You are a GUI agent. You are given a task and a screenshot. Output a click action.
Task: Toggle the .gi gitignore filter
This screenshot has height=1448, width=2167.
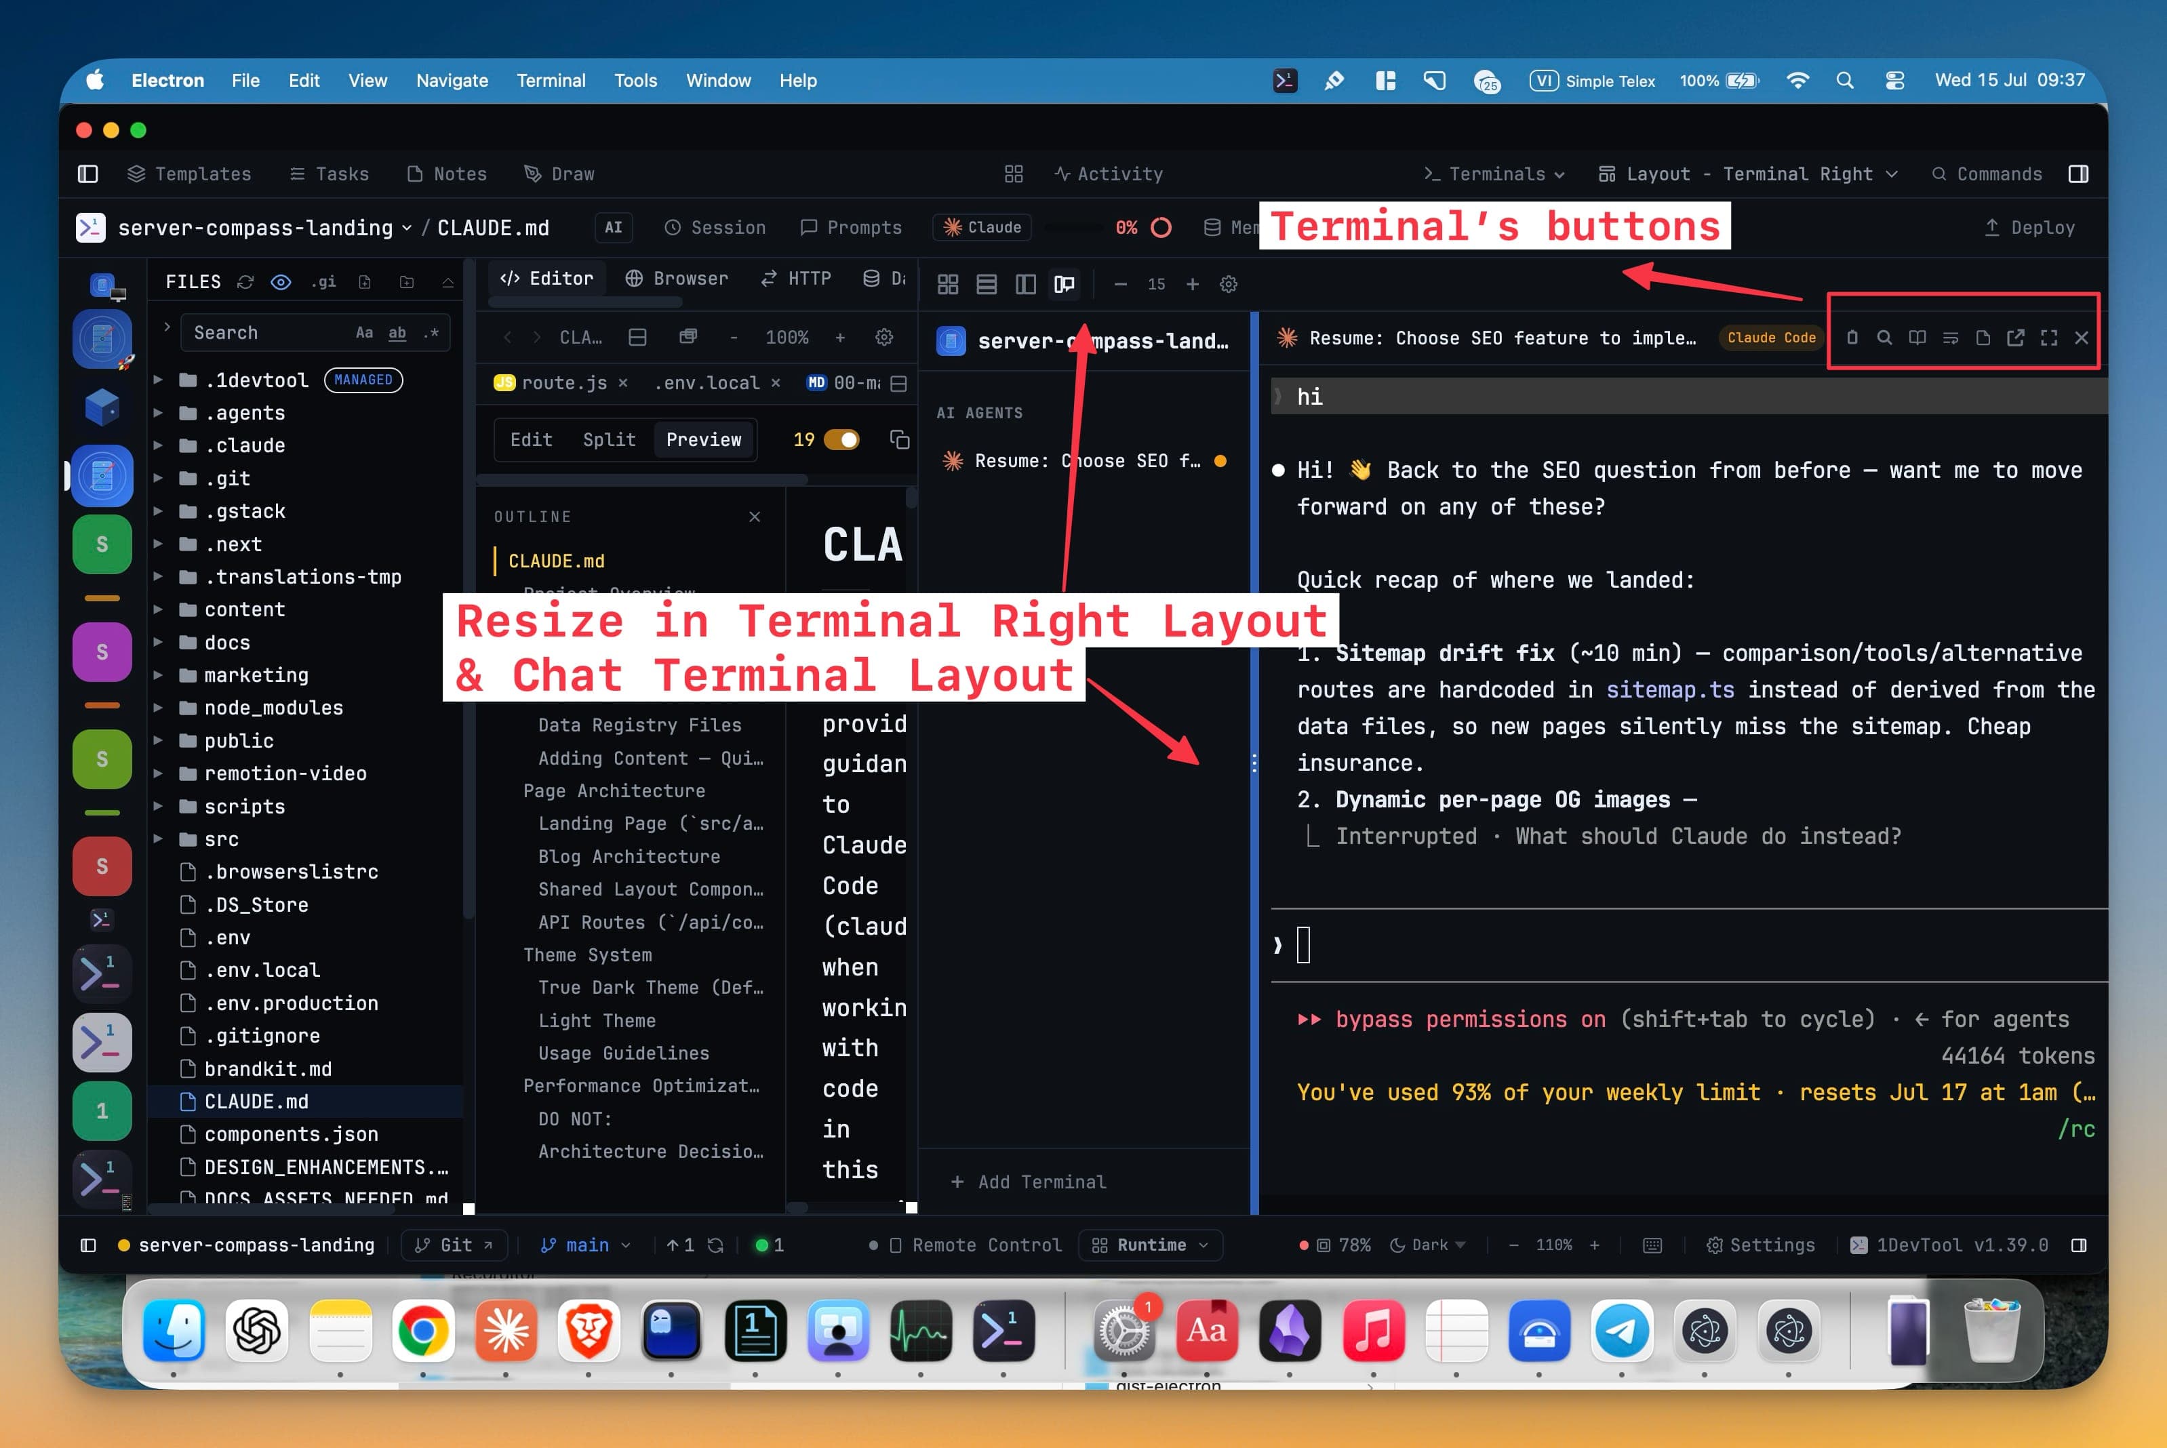coord(323,281)
